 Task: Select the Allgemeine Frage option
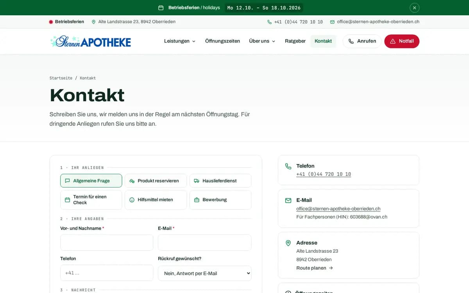point(91,181)
